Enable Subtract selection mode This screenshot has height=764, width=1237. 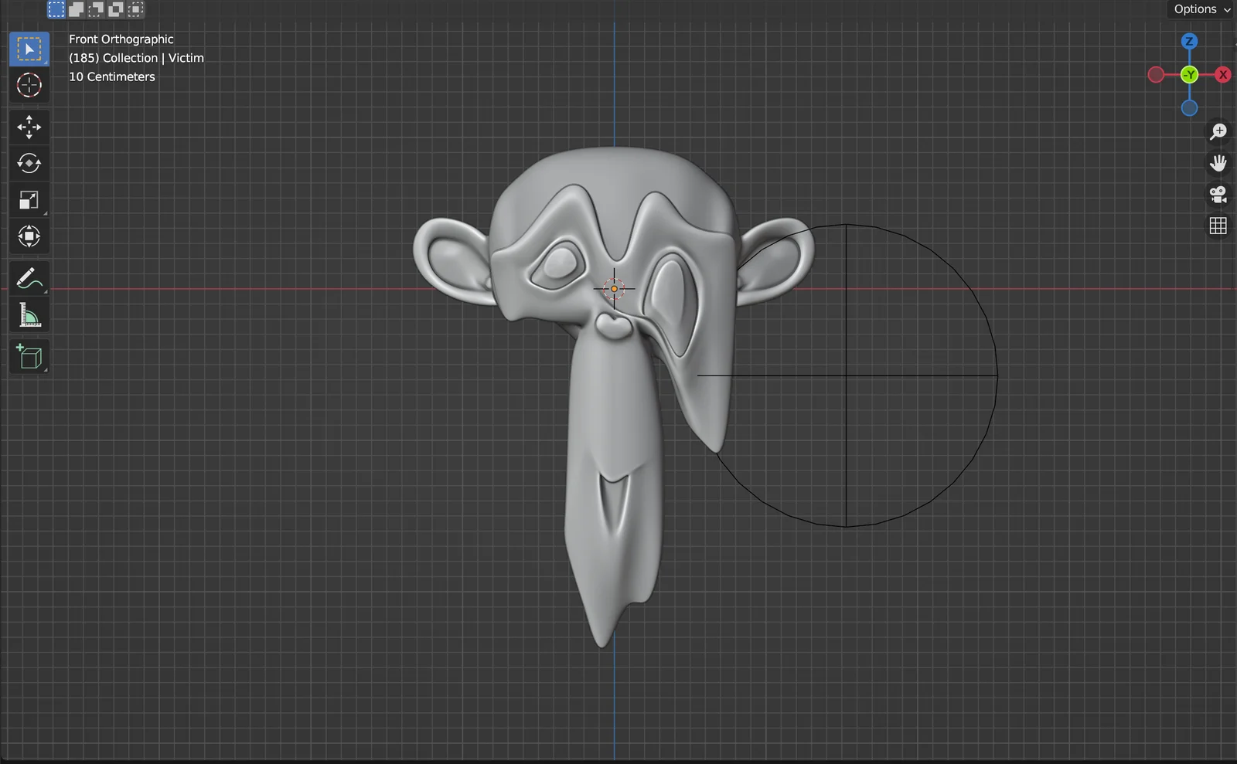point(97,9)
